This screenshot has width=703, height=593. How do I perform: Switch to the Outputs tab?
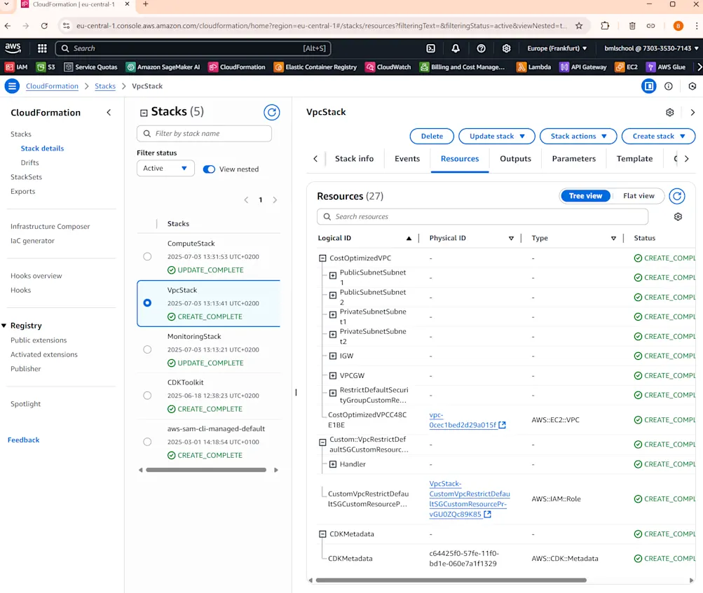(514, 159)
